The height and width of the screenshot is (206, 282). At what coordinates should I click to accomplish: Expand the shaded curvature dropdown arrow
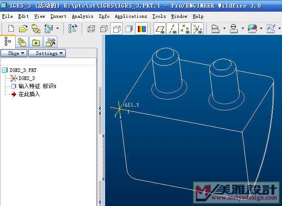point(261,29)
